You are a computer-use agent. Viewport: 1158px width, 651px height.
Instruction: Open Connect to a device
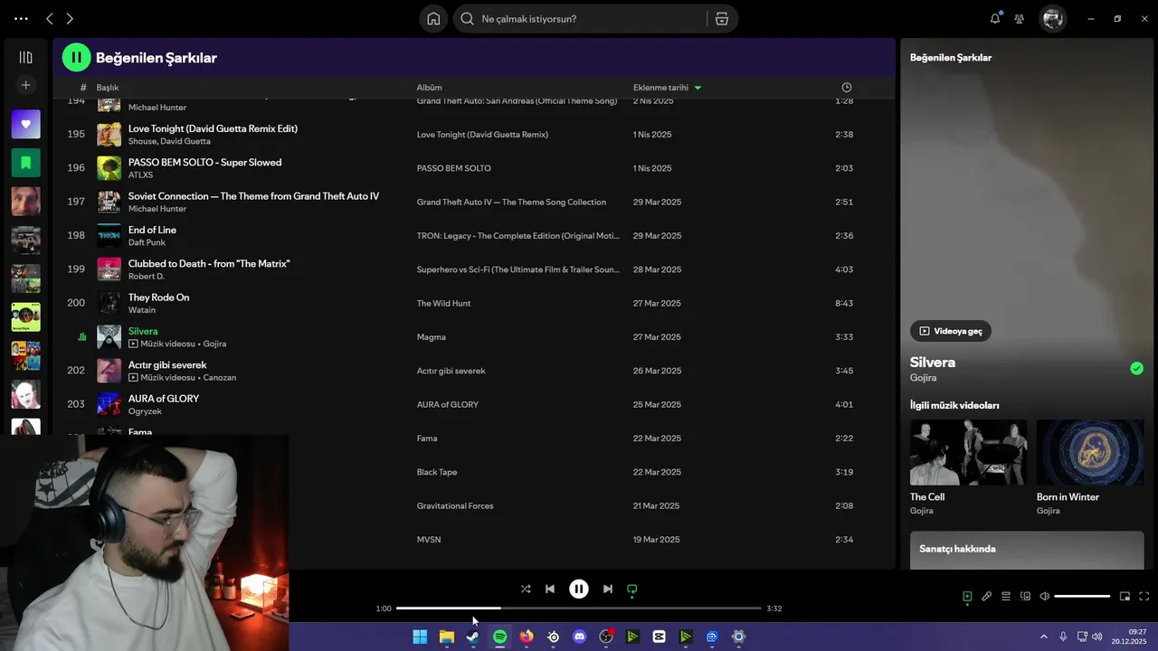(x=1026, y=596)
